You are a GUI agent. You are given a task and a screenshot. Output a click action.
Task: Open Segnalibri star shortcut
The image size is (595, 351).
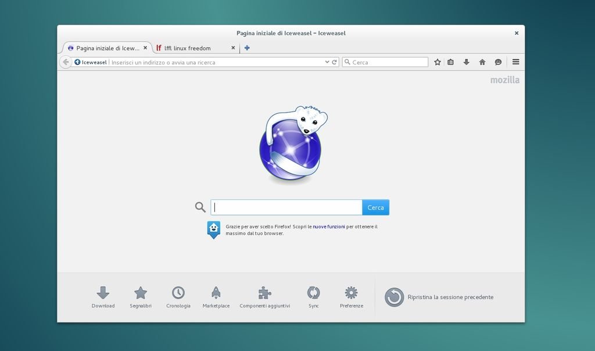coord(141,297)
